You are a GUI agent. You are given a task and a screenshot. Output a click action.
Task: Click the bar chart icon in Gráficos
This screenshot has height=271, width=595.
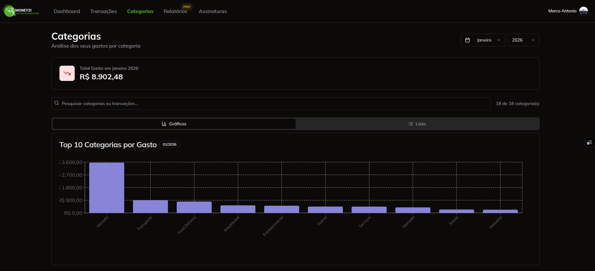pyautogui.click(x=164, y=124)
